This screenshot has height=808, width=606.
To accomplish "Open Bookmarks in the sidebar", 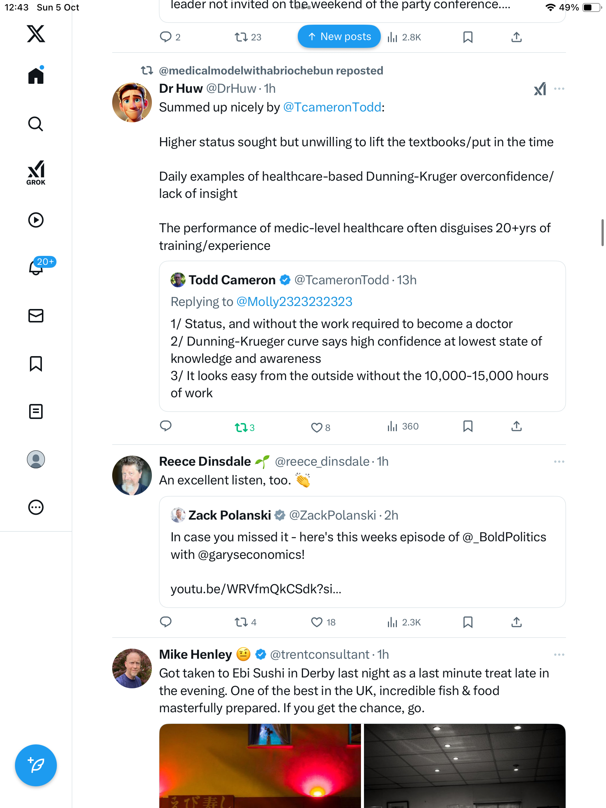I will point(36,364).
